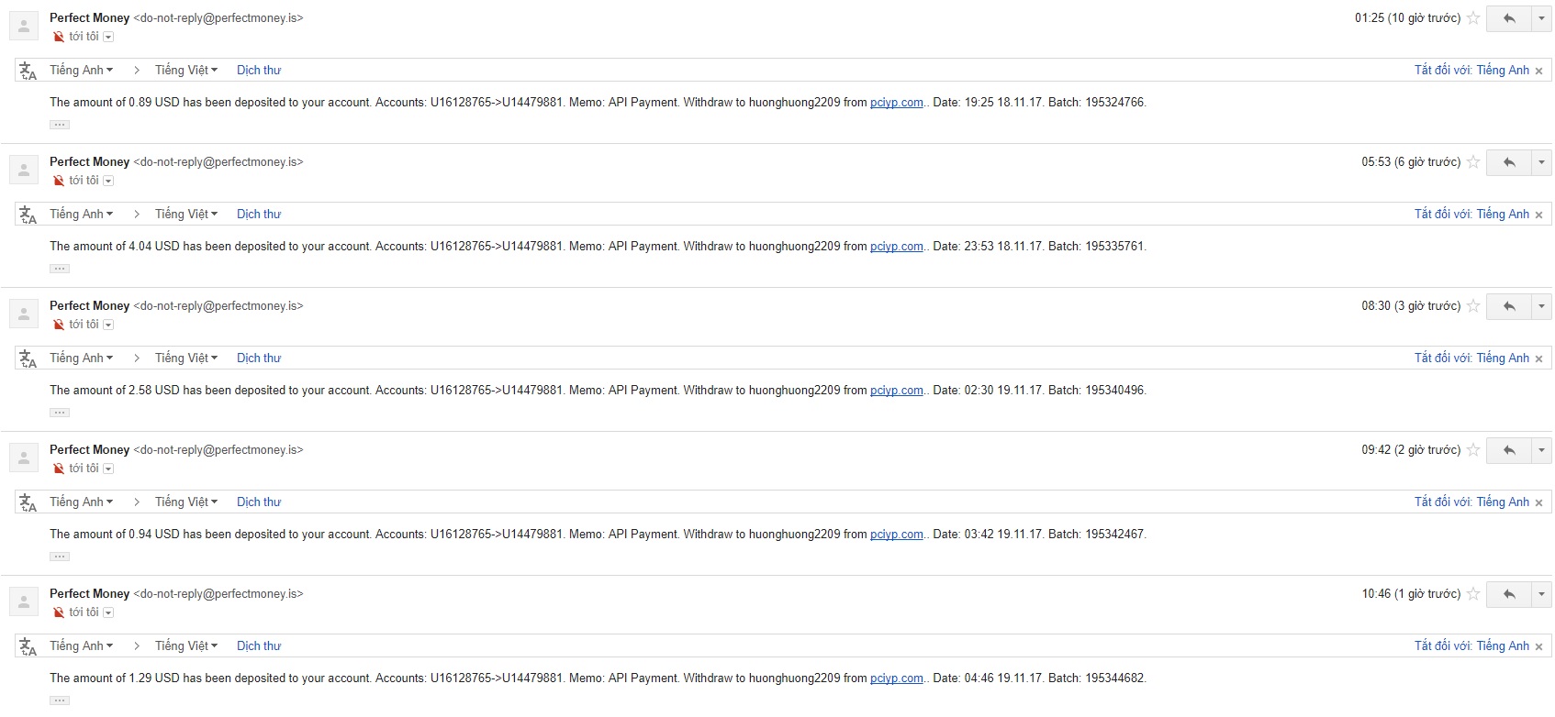Close the translate bar on the 08:30 email
Screen dimensions: 1555x717
(x=1539, y=358)
